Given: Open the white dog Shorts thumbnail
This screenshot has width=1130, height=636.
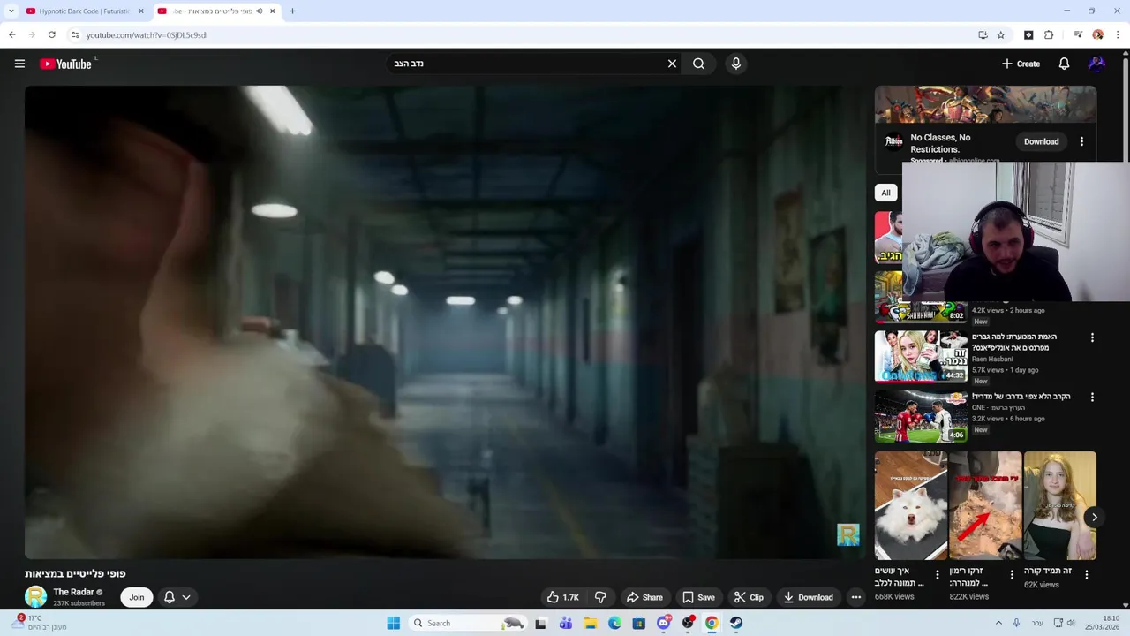Looking at the screenshot, I should pos(911,505).
